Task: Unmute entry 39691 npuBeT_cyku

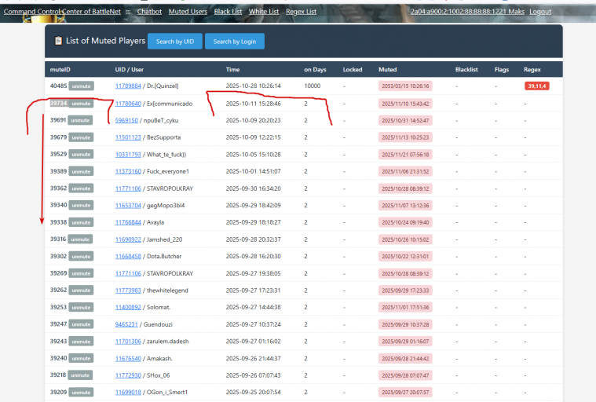Action: pyautogui.click(x=80, y=120)
